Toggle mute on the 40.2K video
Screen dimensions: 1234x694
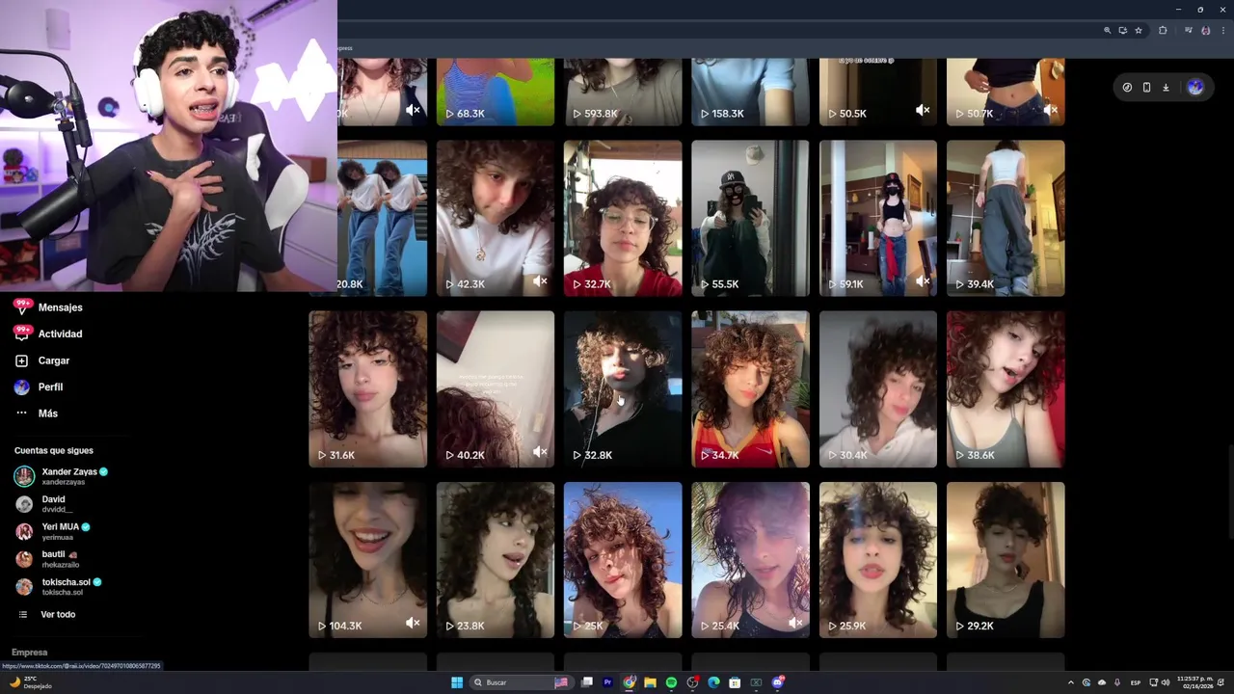540,452
